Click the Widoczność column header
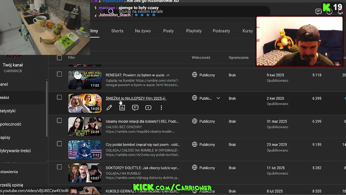 [x=201, y=57]
